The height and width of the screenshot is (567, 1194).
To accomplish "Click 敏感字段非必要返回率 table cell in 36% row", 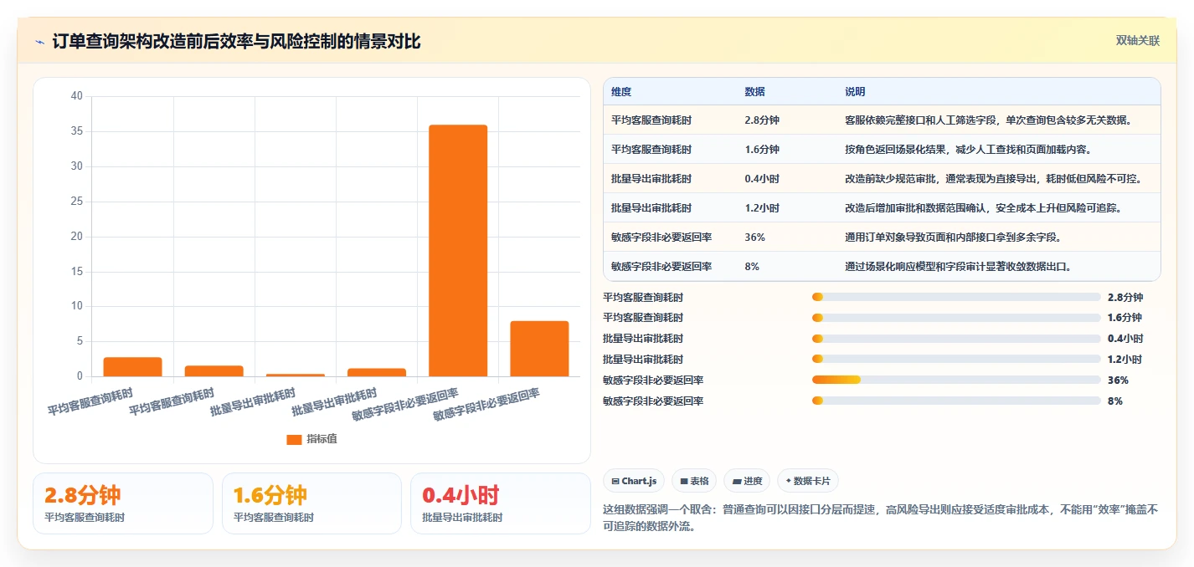I will [x=661, y=237].
